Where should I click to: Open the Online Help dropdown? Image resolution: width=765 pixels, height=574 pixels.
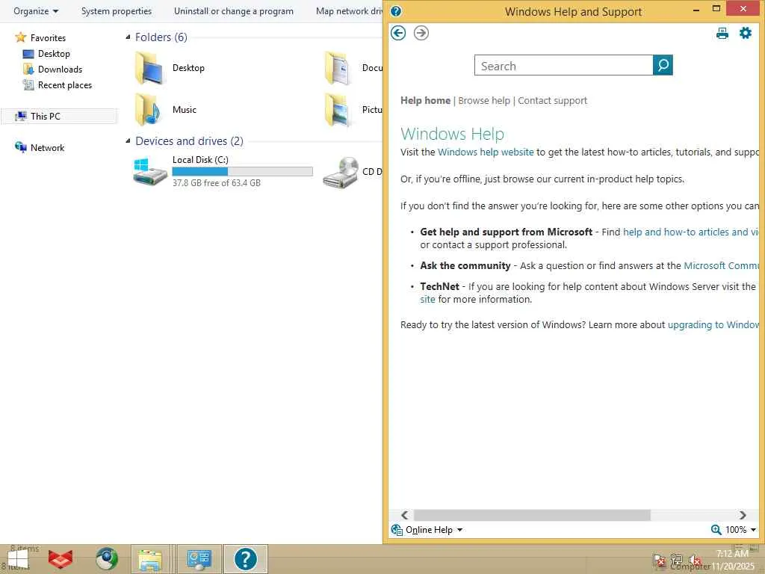(427, 530)
